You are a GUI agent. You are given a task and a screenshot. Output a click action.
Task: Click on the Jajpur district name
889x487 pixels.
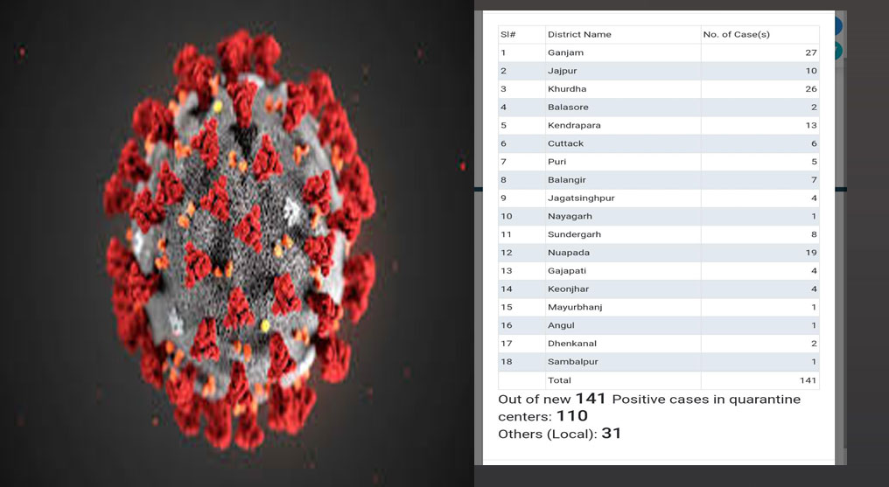(x=562, y=71)
